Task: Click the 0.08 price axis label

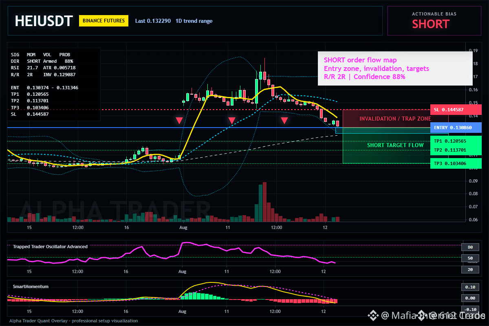Action: [473, 194]
